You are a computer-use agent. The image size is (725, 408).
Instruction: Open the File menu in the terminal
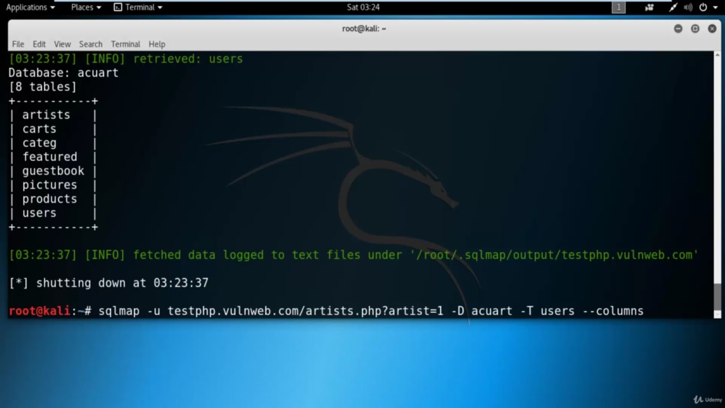[18, 44]
